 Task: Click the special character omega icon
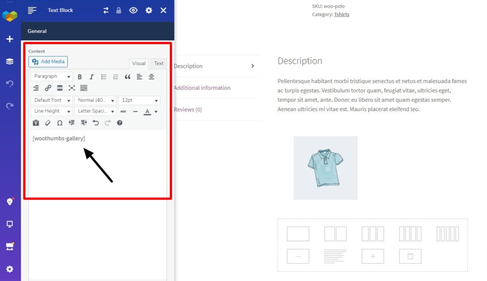59,123
